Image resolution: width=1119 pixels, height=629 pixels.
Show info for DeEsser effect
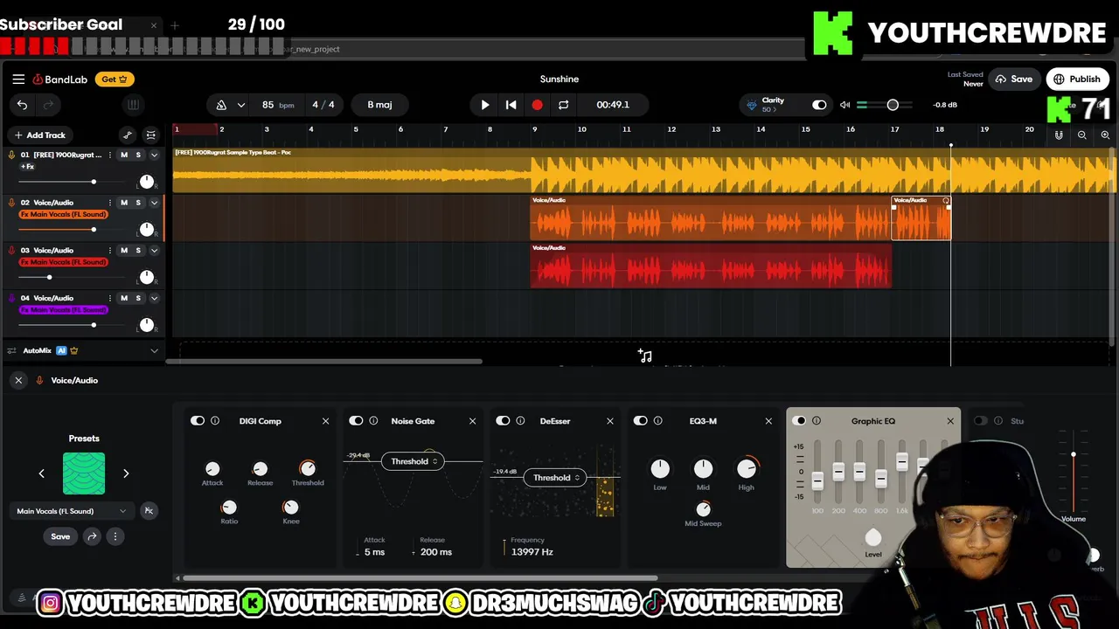point(520,421)
